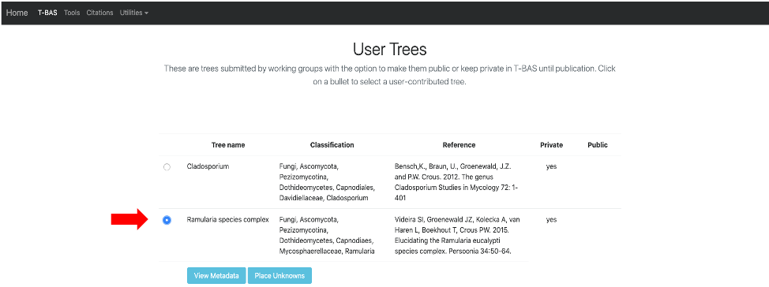
Task: Click the Ramularia Persoonia reference citation
Action: click(x=457, y=236)
